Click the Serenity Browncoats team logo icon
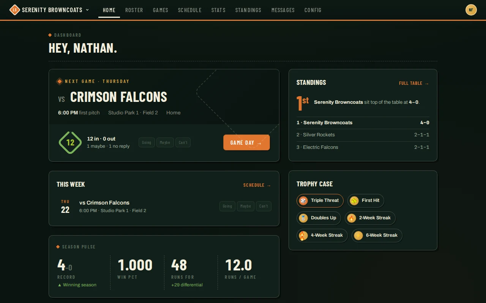 coord(15,10)
